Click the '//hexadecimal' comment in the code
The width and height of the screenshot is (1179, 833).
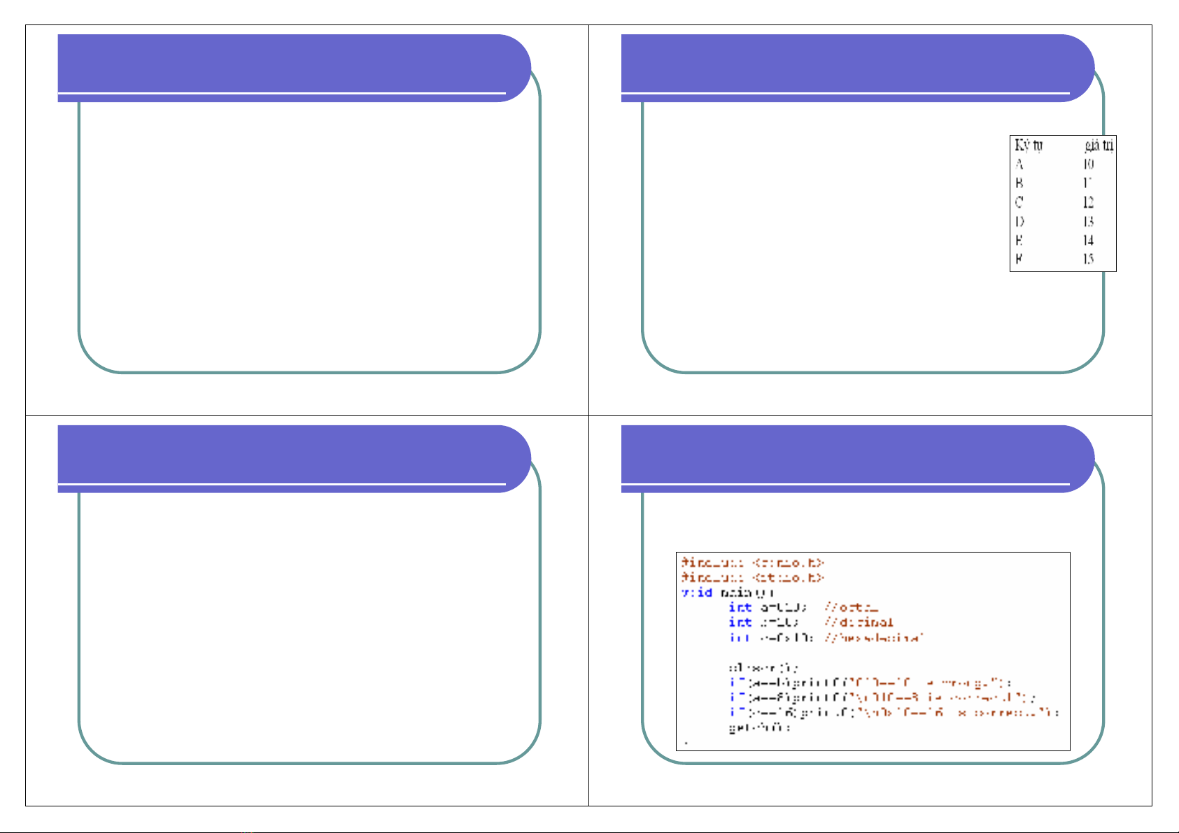point(874,638)
